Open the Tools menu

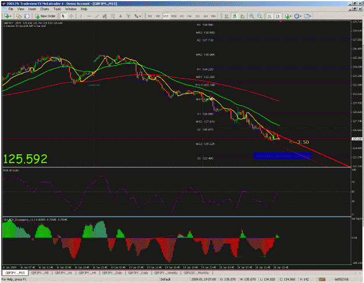coord(57,9)
